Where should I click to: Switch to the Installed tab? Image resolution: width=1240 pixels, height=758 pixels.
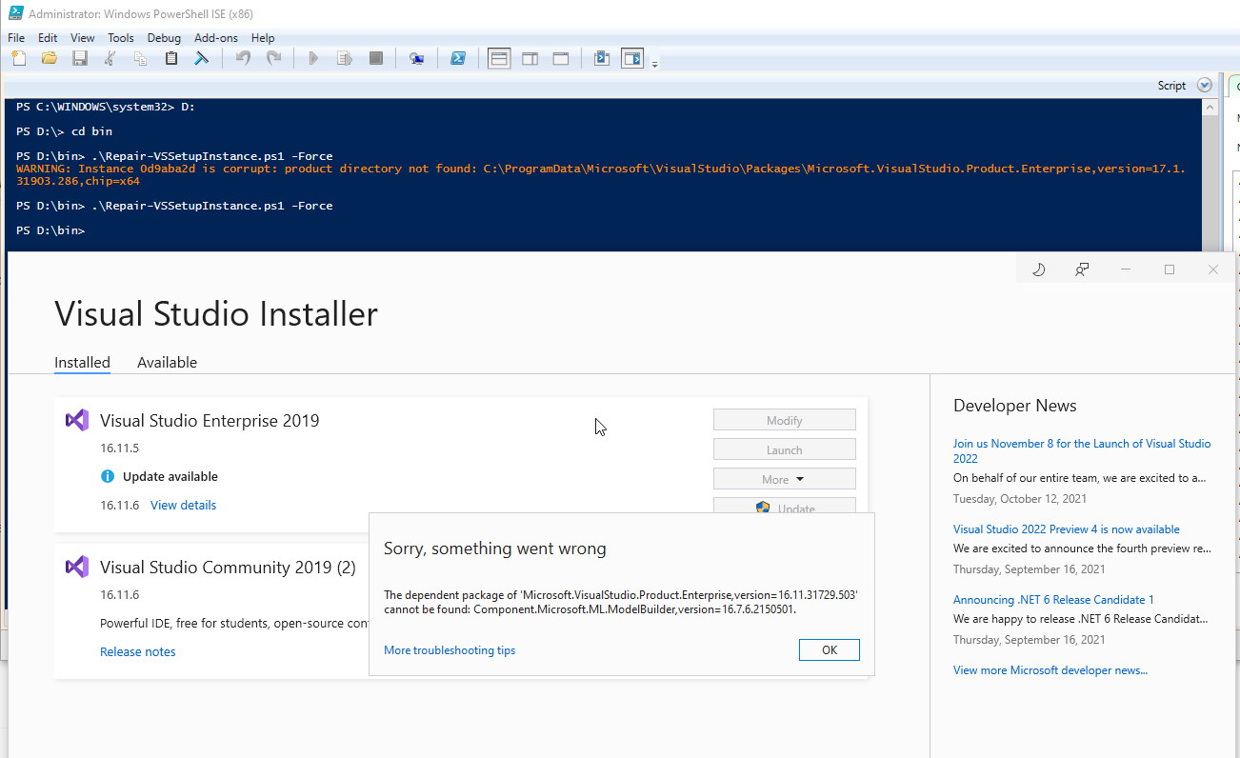(82, 363)
